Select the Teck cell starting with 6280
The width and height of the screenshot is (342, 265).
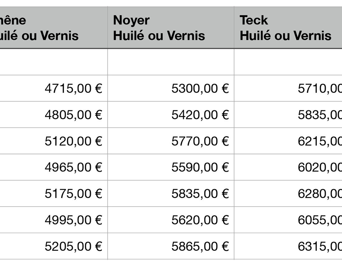[x=320, y=194]
